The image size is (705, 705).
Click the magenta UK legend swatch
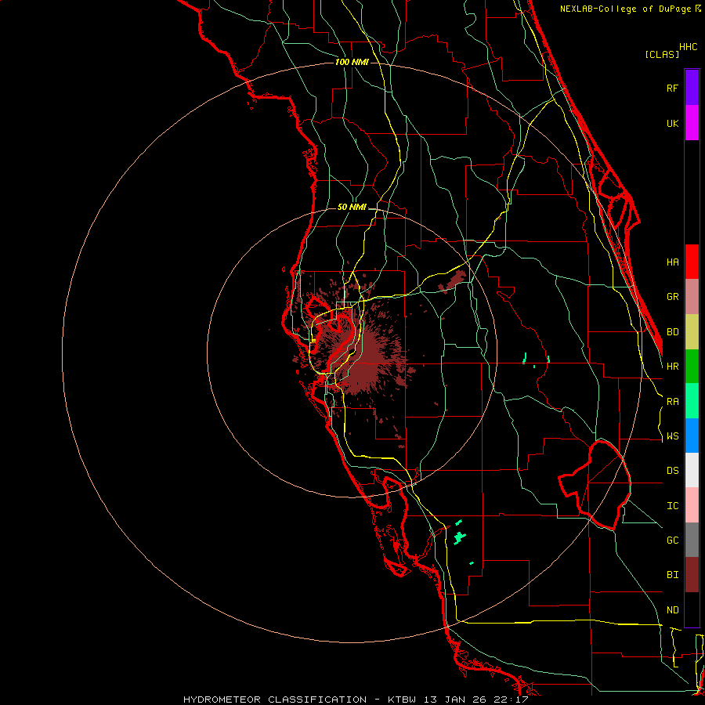[692, 123]
